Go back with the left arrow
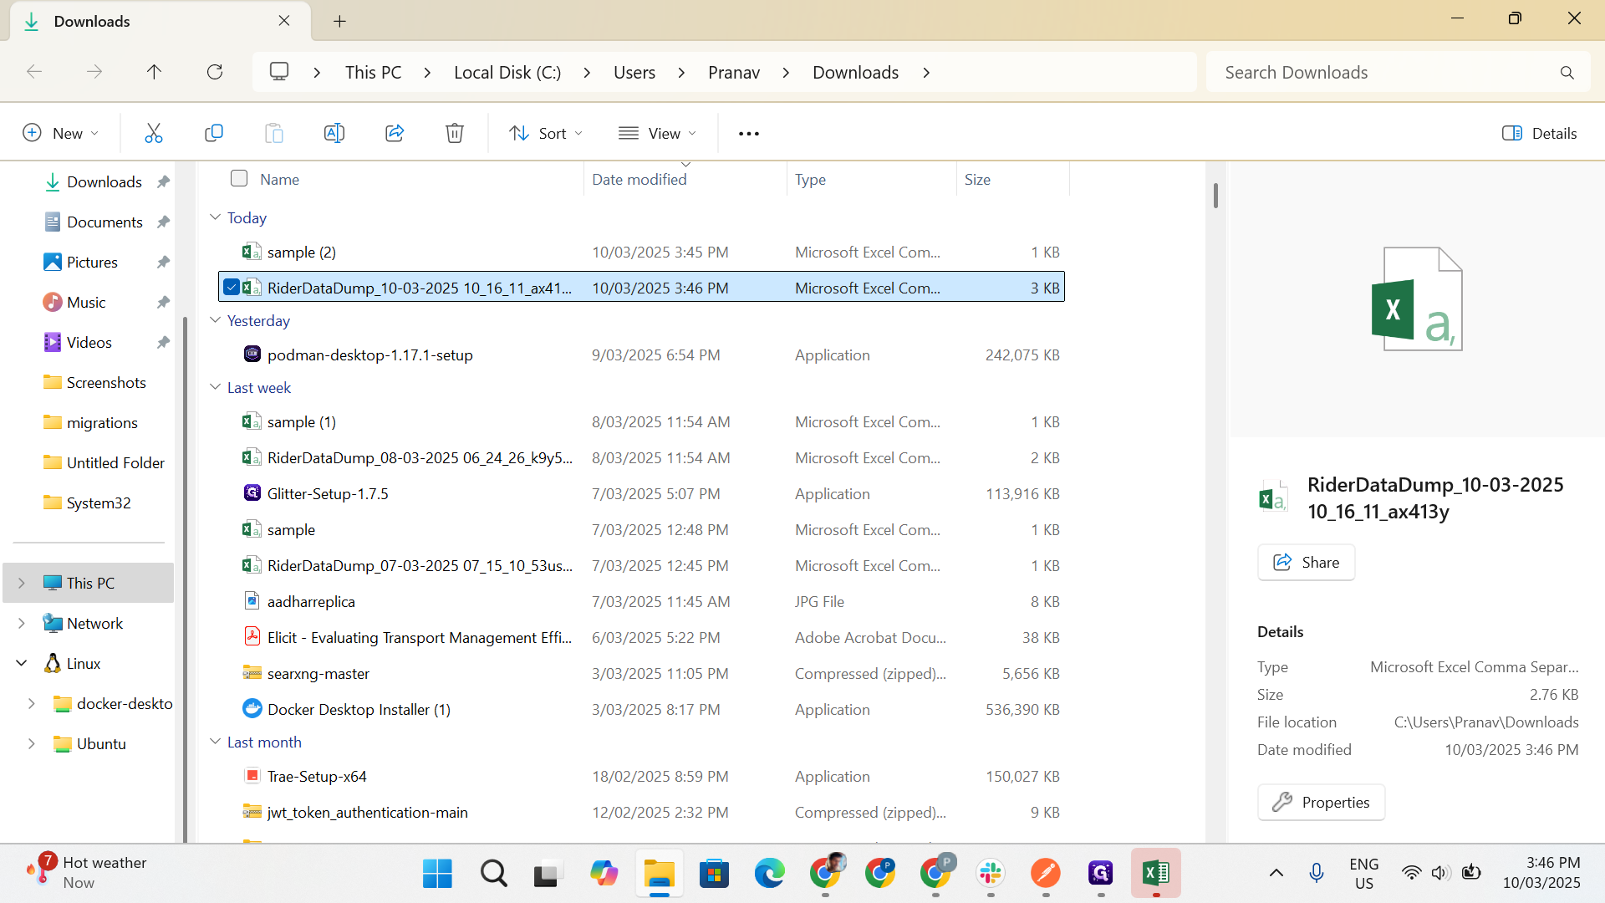Screen dimensions: 1605x903 [x=34, y=72]
